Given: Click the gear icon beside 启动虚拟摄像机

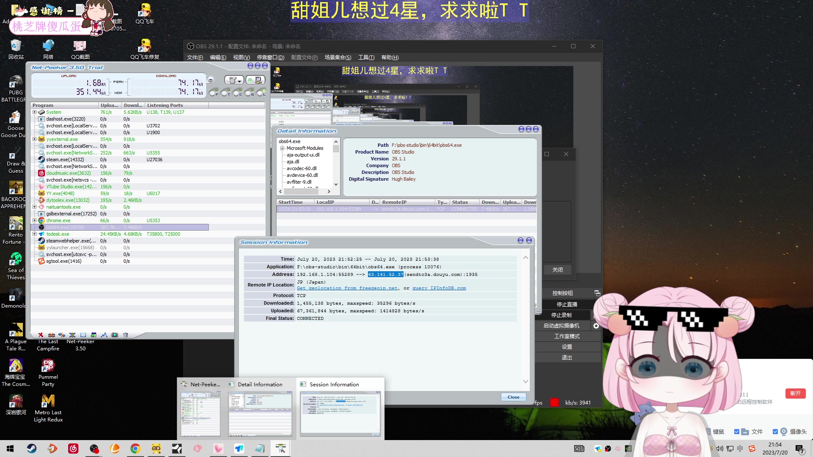Looking at the screenshot, I should click(596, 326).
